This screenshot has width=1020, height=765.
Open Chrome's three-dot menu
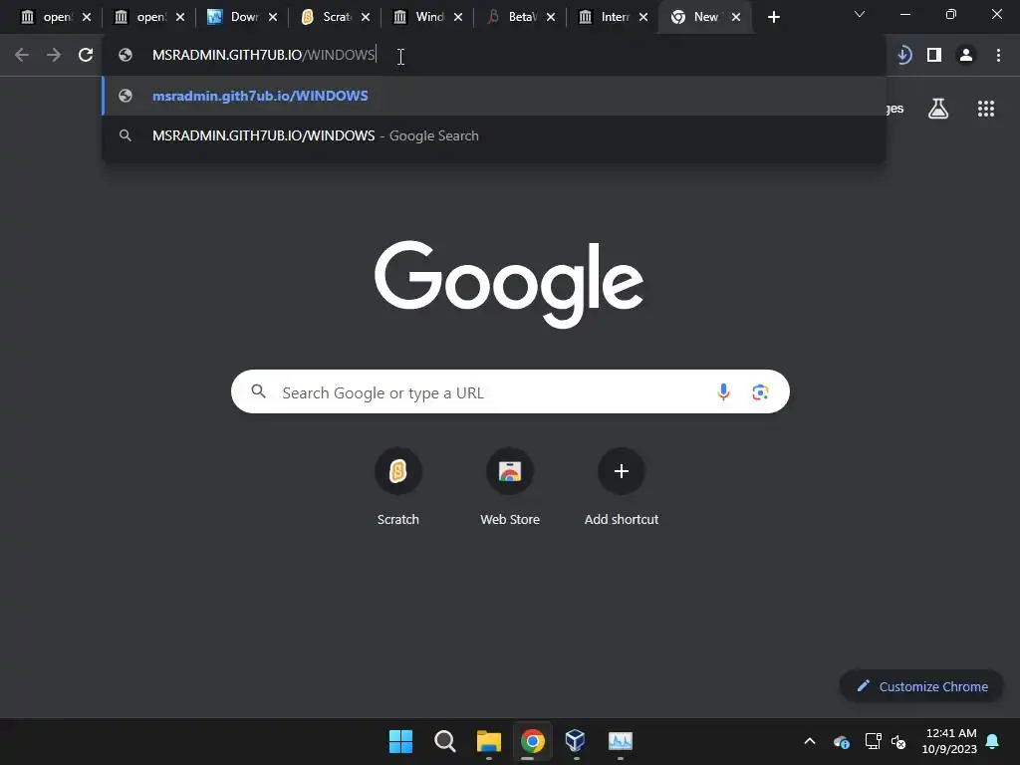pyautogui.click(x=998, y=56)
